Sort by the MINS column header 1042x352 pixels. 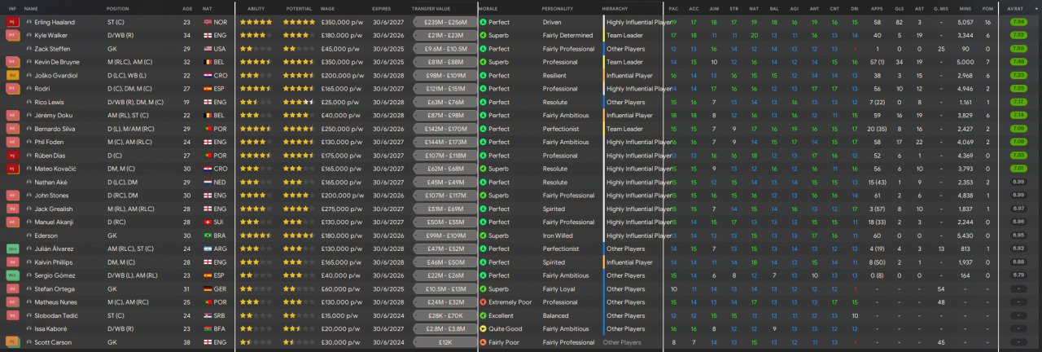(965, 7)
